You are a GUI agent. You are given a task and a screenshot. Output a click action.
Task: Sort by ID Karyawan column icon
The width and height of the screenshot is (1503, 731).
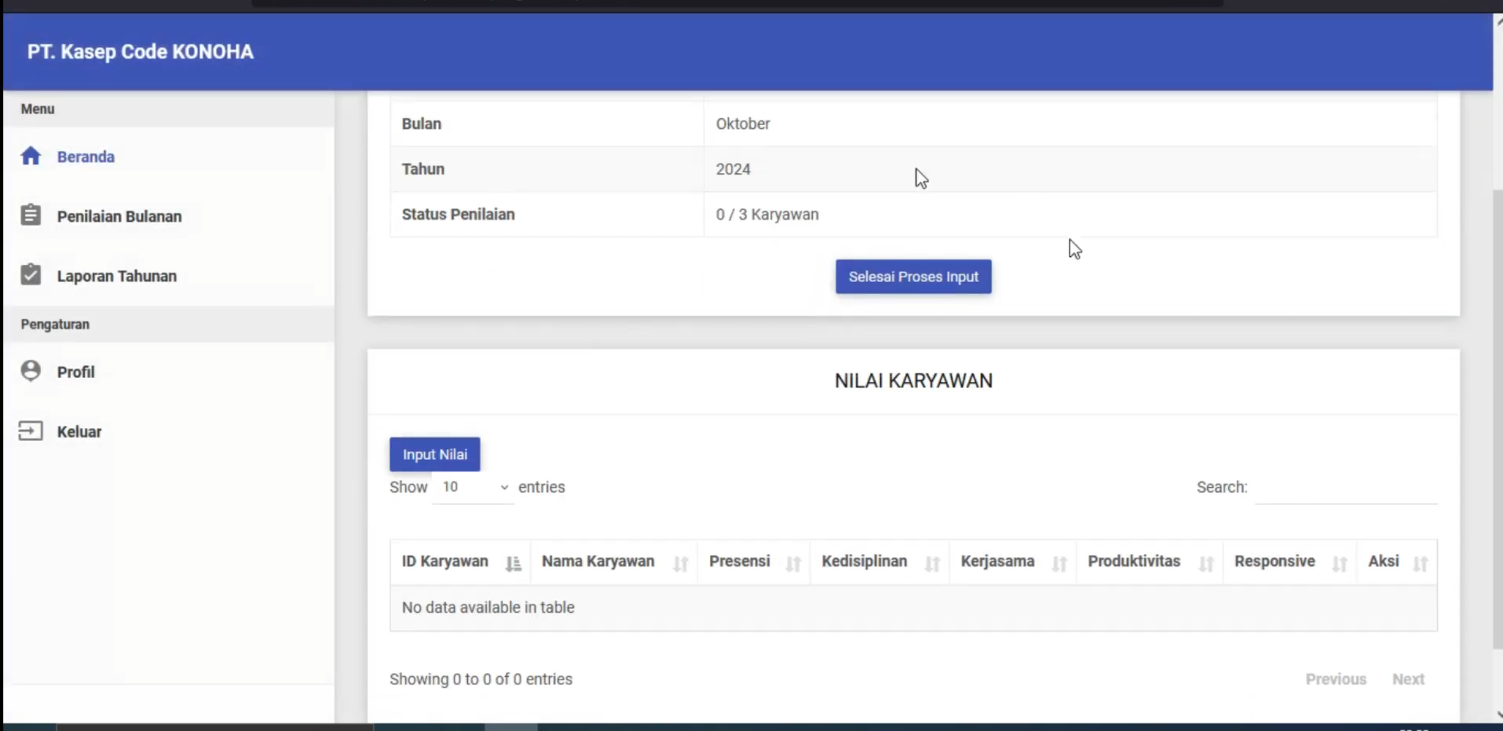(513, 563)
